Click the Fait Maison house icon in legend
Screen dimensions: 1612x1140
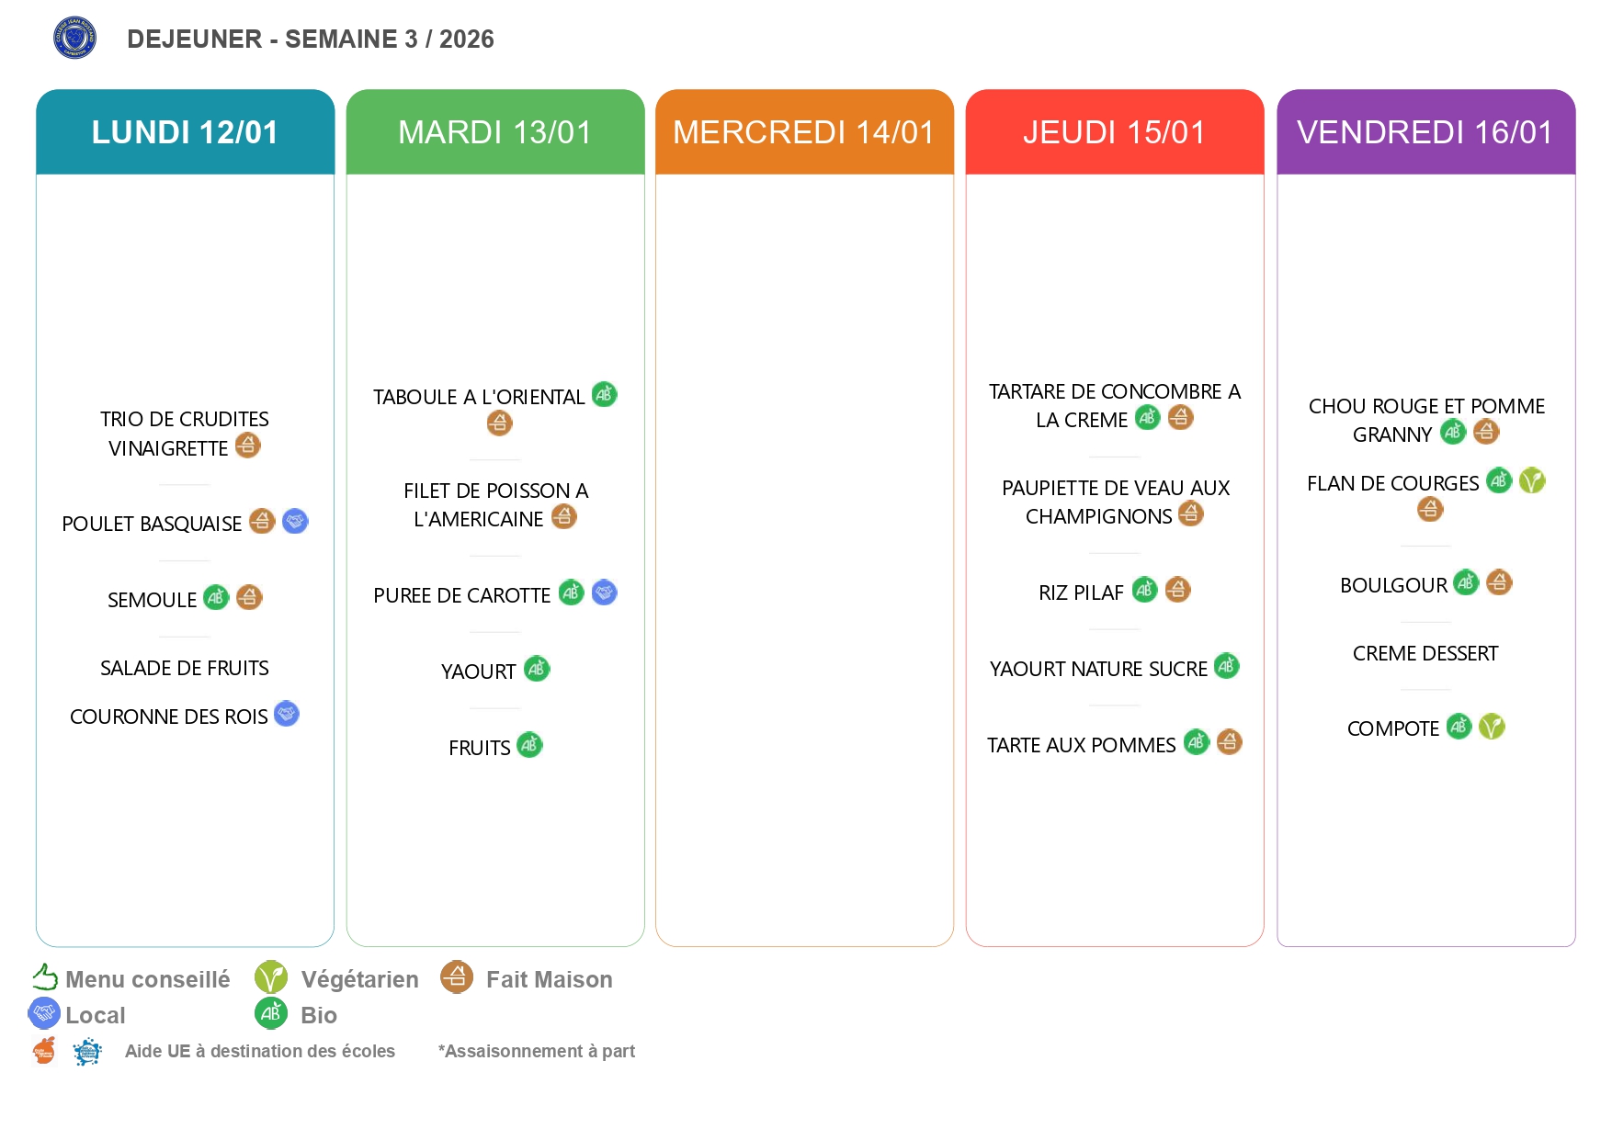[x=456, y=977]
